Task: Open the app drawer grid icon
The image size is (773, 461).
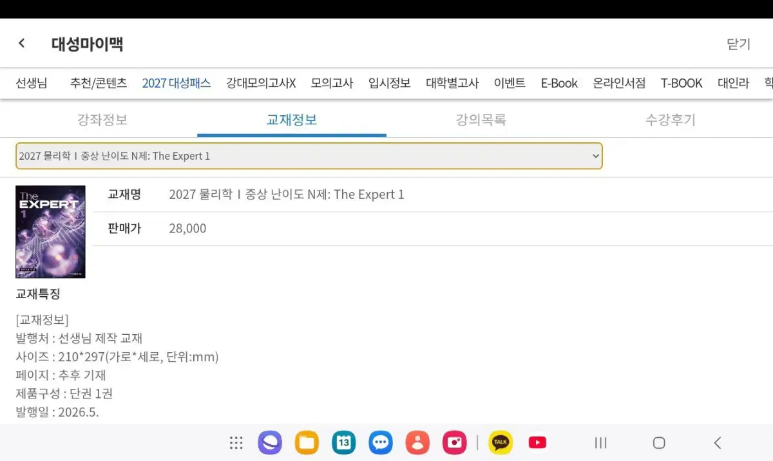Action: tap(236, 442)
